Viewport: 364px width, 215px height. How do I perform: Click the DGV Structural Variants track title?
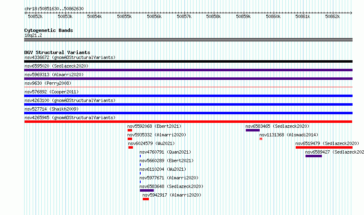coord(57,52)
